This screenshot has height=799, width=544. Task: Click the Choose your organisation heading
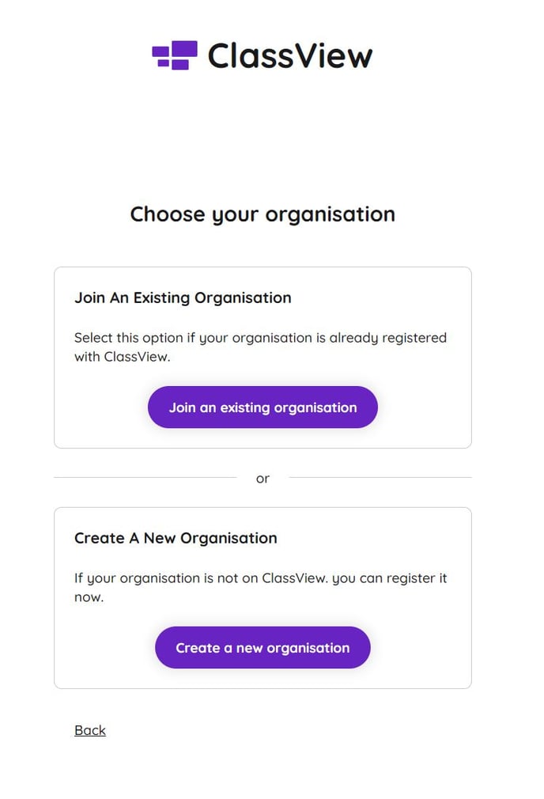[x=263, y=214]
